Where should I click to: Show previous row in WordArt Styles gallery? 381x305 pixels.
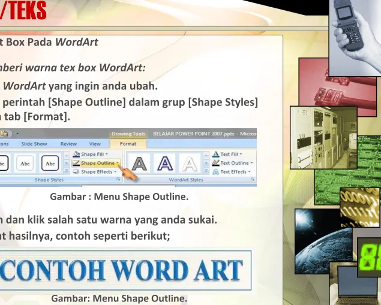click(206, 155)
